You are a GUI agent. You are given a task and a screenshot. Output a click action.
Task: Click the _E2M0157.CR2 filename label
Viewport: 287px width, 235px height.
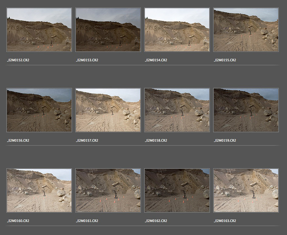[87, 140]
